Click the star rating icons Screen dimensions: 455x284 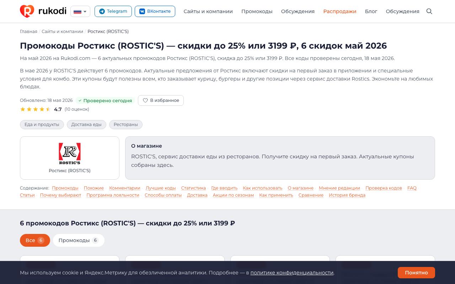click(x=36, y=109)
